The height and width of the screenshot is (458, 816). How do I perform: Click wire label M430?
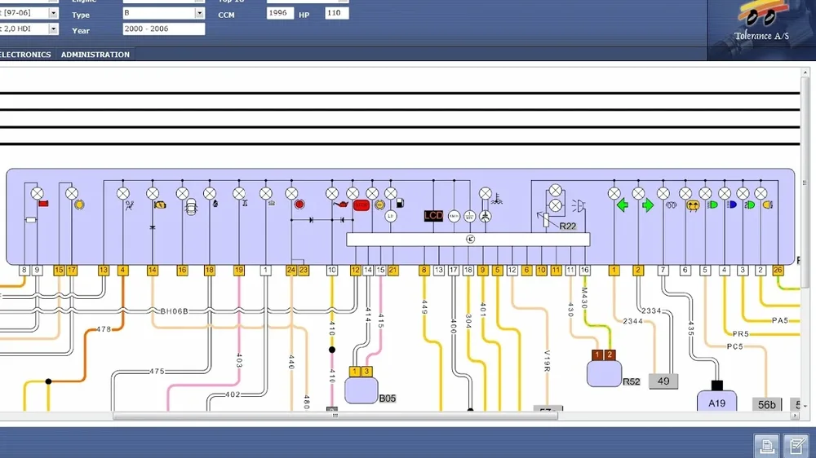tap(584, 298)
